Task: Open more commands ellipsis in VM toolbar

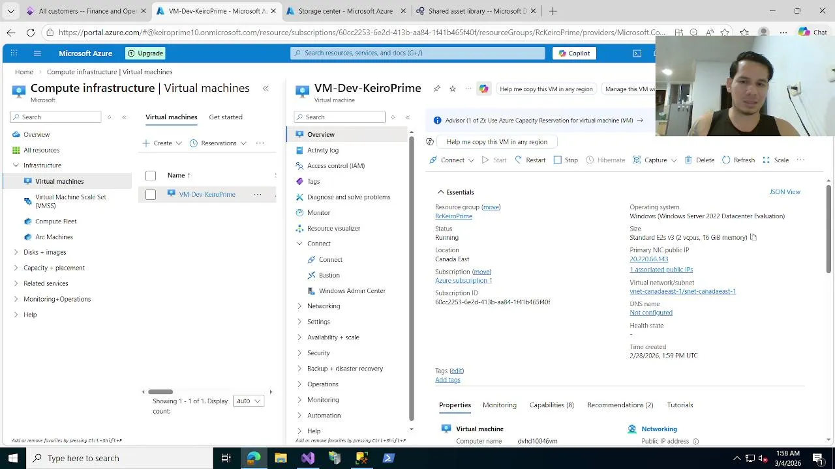Action: [x=800, y=160]
